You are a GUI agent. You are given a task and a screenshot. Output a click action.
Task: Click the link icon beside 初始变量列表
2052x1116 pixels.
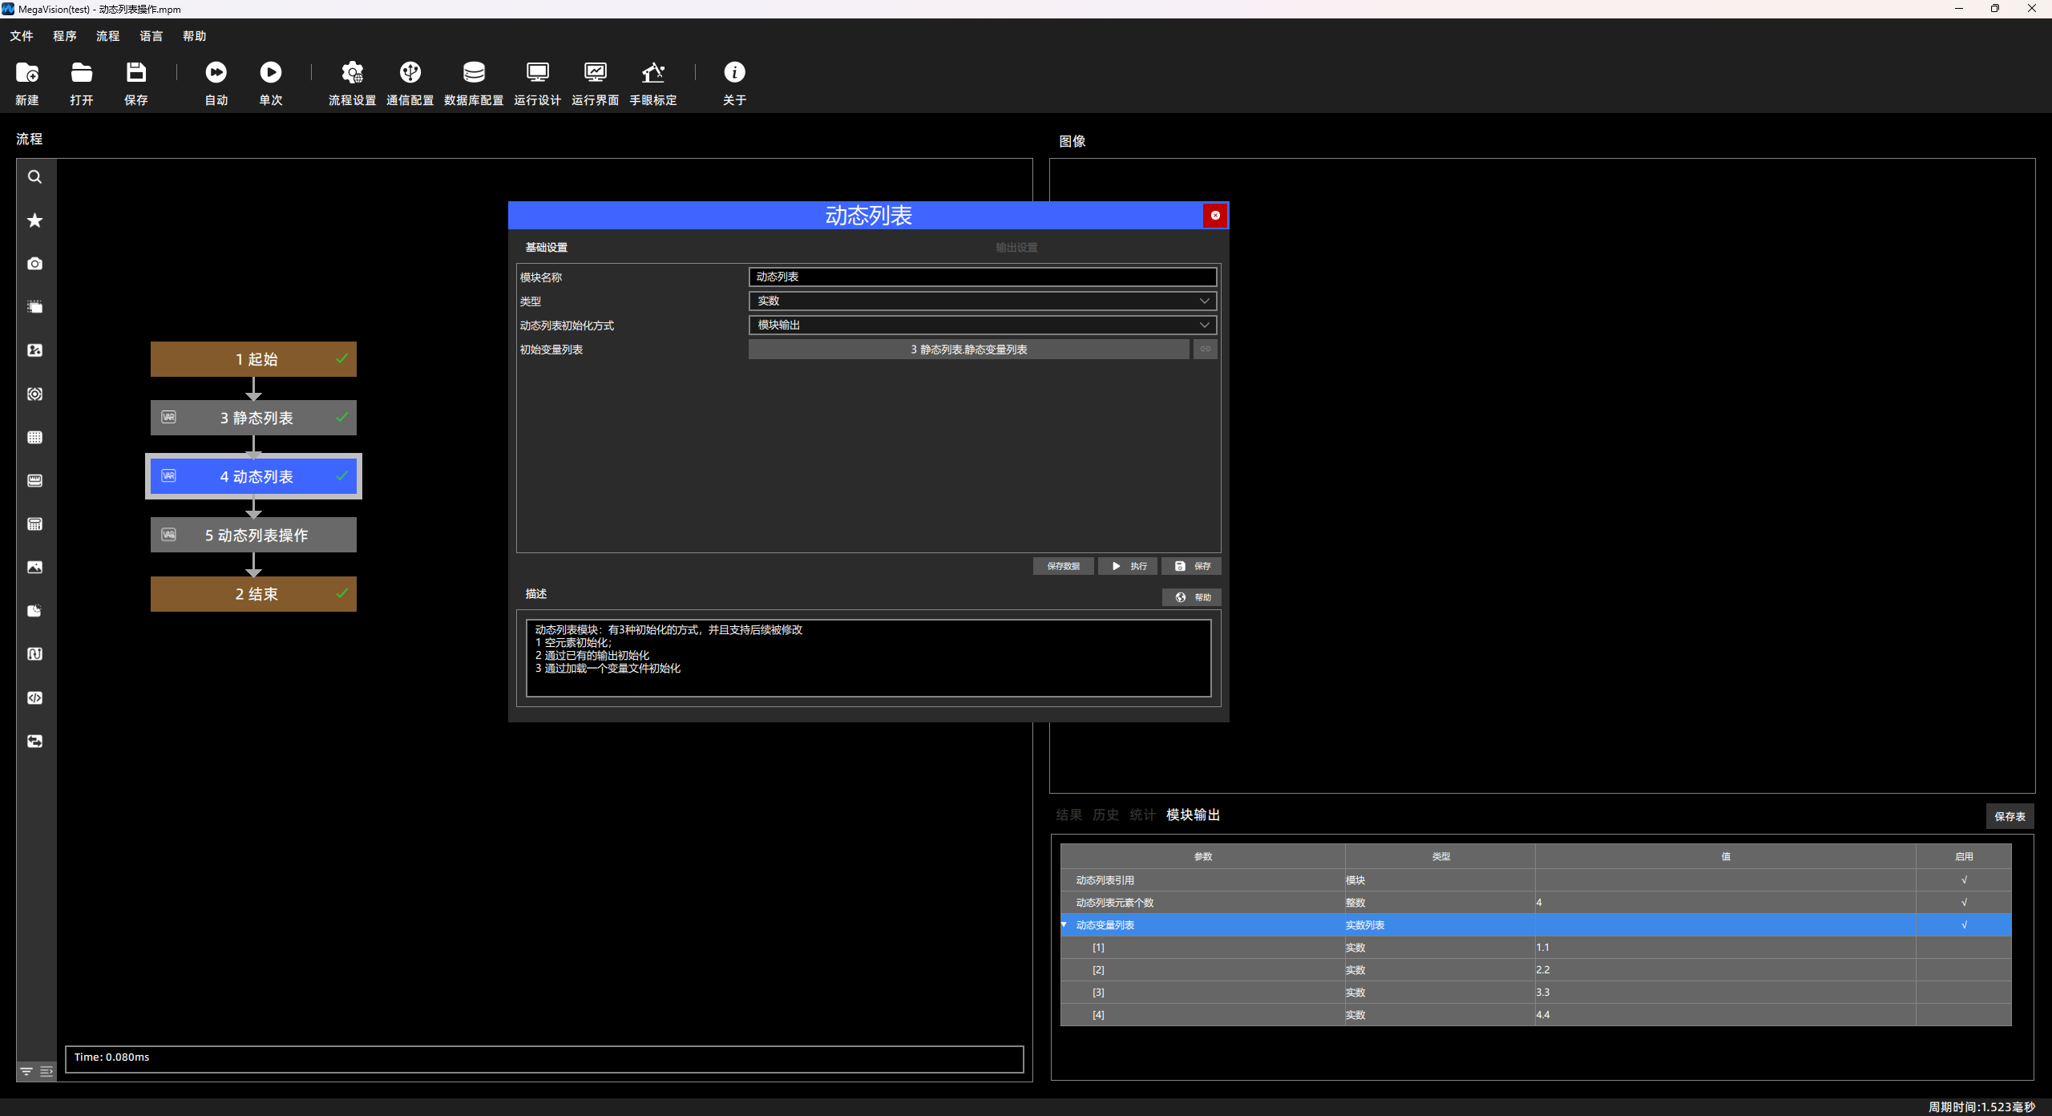tap(1206, 350)
